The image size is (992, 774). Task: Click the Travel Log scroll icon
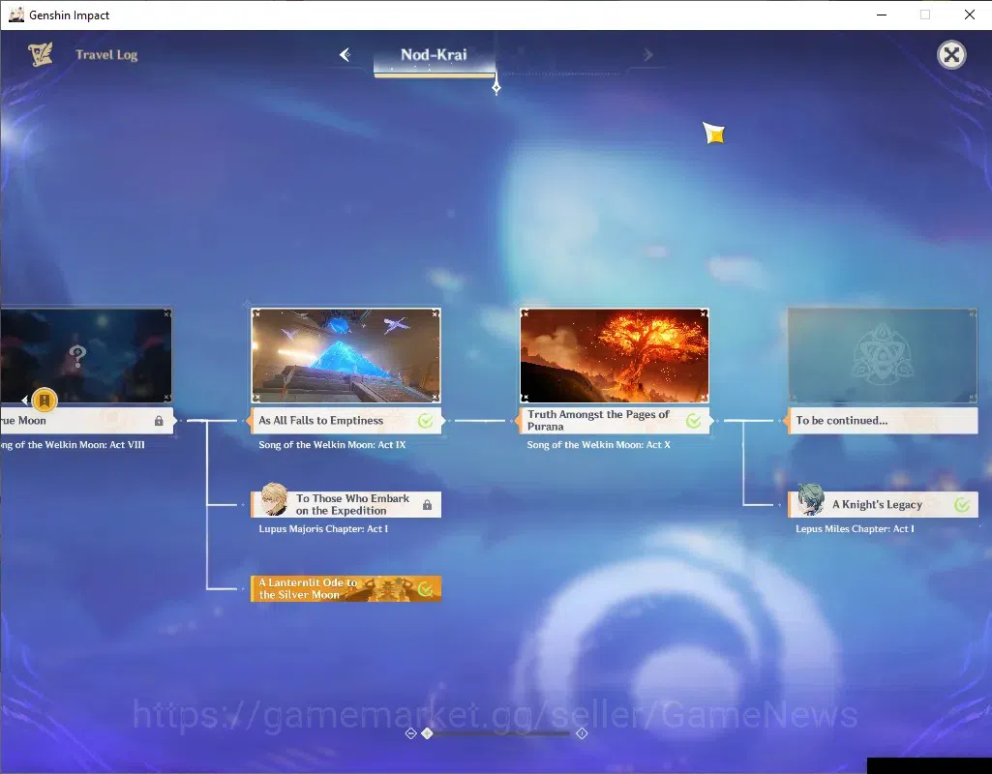coord(41,54)
